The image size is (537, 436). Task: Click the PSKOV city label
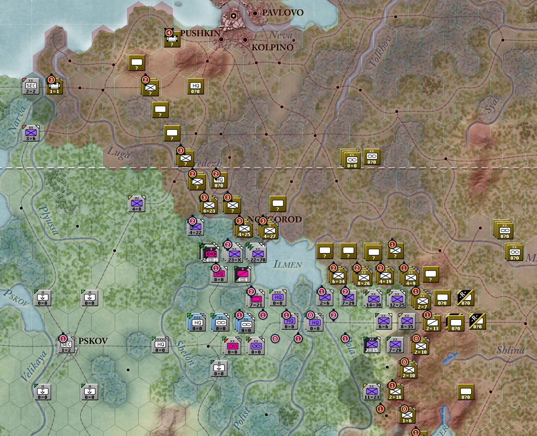93,341
